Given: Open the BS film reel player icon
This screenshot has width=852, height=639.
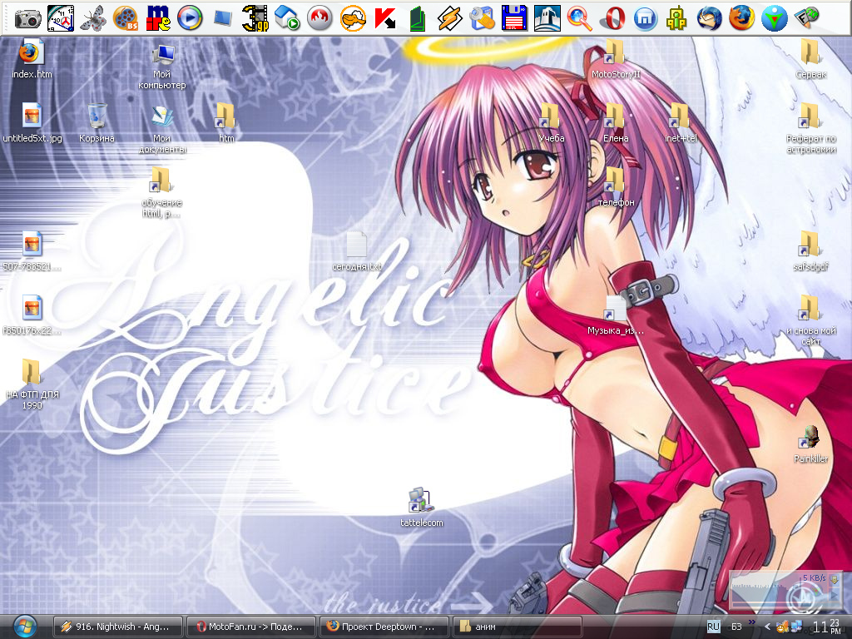Looking at the screenshot, I should [x=125, y=19].
